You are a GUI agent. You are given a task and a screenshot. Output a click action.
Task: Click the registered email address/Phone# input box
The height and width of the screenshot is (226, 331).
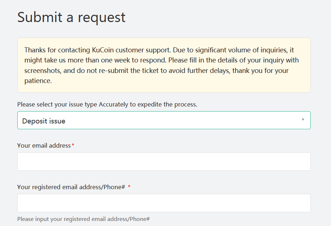tap(164, 203)
